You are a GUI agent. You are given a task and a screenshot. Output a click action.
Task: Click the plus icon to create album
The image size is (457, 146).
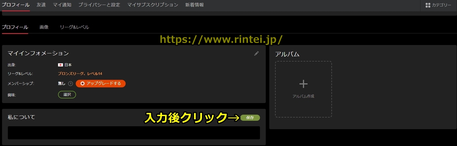coord(303,84)
